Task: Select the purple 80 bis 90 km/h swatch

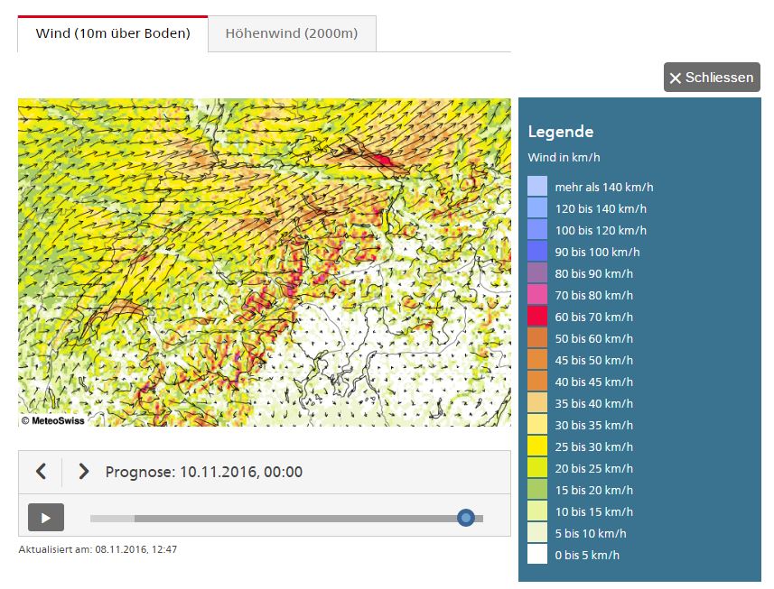Action: (537, 273)
